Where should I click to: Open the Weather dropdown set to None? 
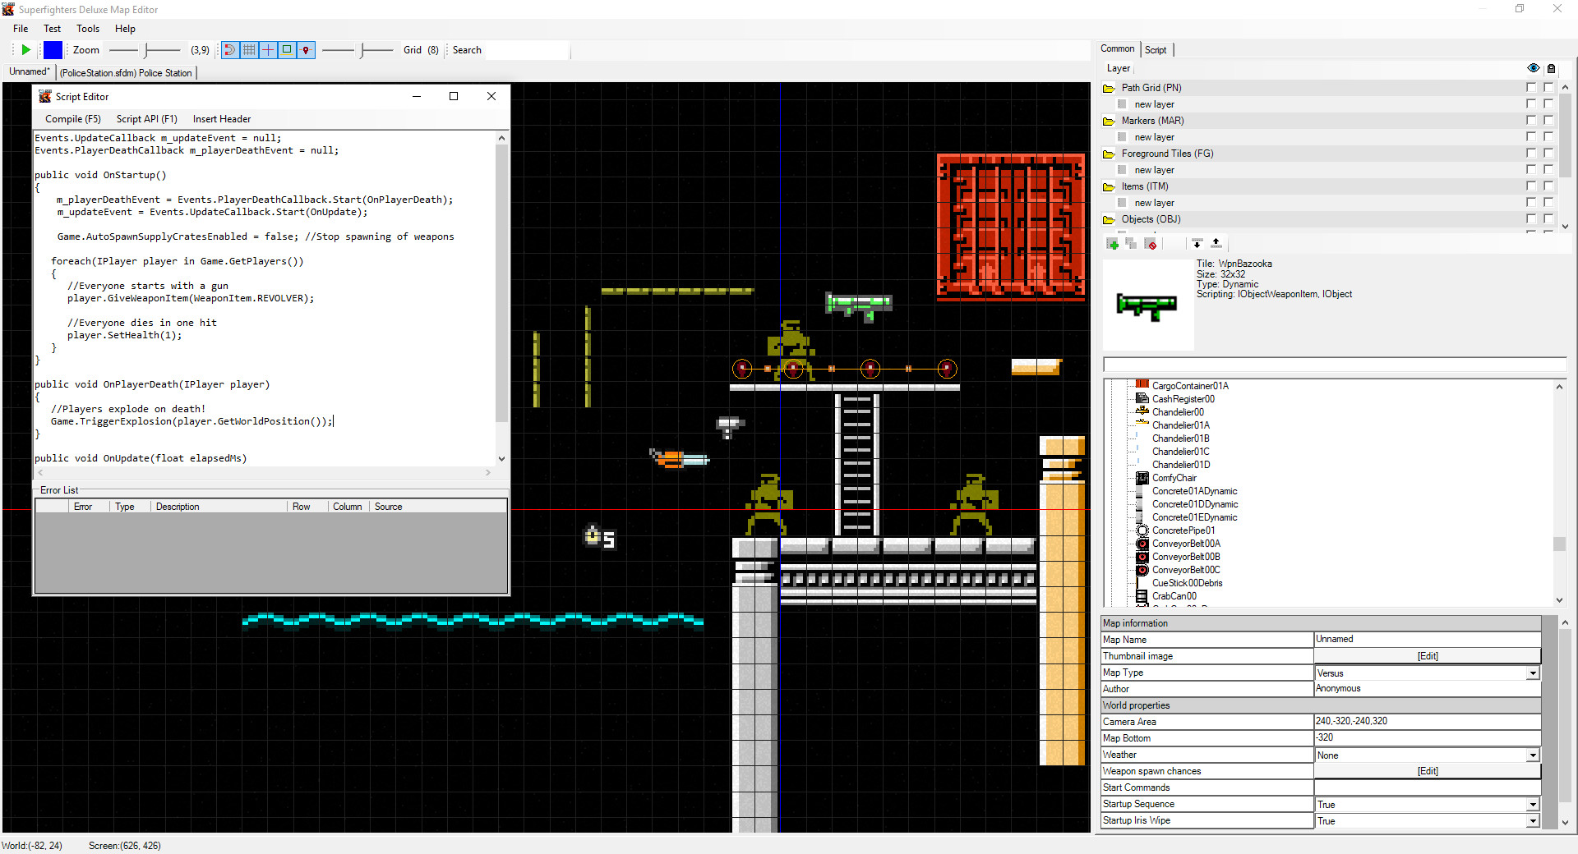pyautogui.click(x=1531, y=755)
